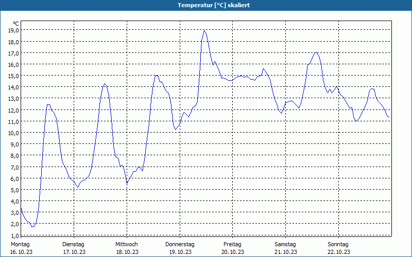Click the 16.10.23 date label

(x=21, y=252)
